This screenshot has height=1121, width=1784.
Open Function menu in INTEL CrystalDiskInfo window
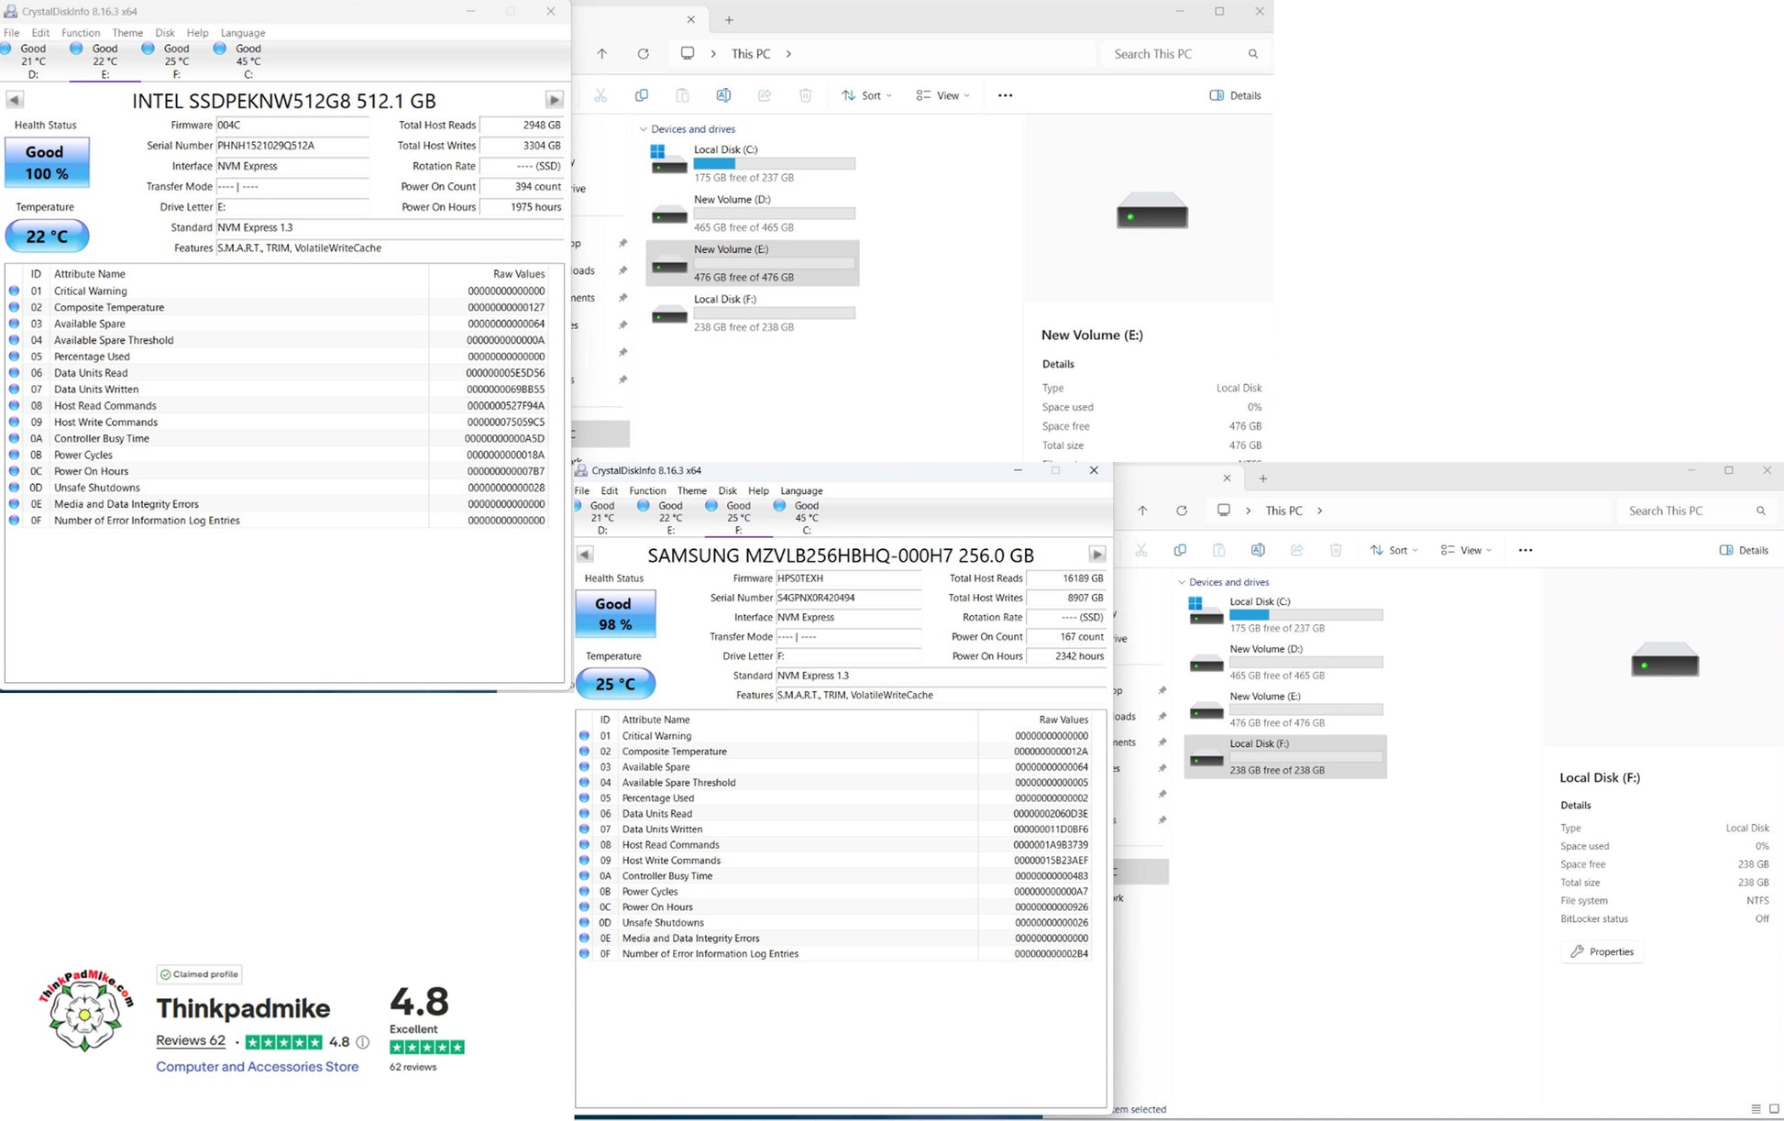(x=81, y=33)
